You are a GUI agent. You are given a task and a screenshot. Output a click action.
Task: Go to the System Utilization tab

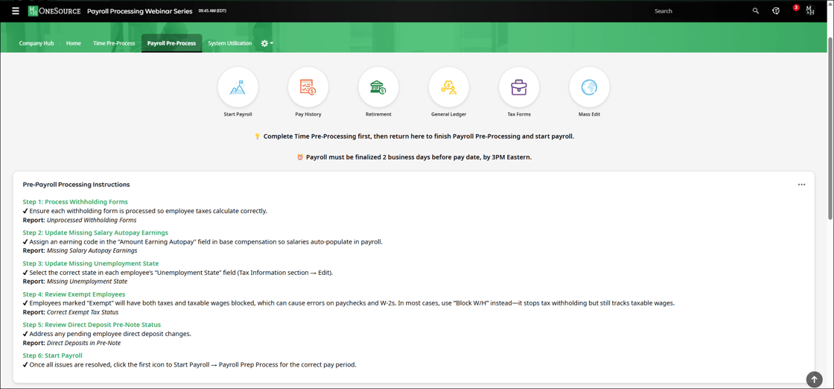point(229,43)
